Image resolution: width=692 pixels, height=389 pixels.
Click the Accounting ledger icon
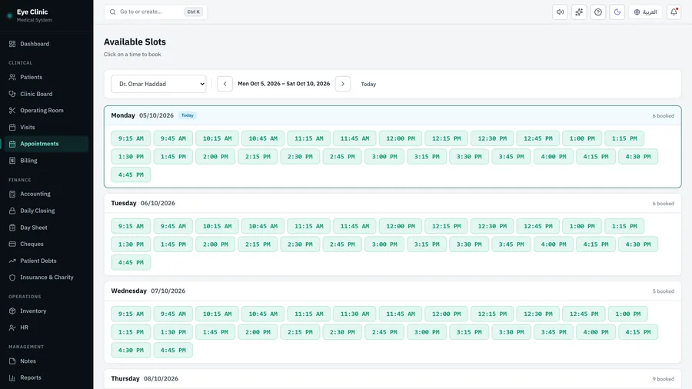tap(12, 194)
